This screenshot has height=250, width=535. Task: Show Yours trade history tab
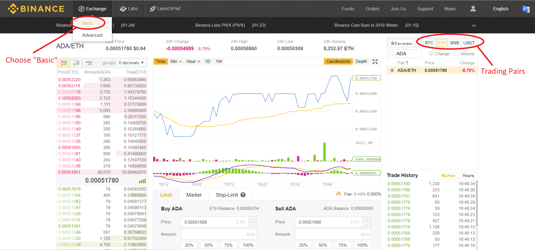coord(468,176)
